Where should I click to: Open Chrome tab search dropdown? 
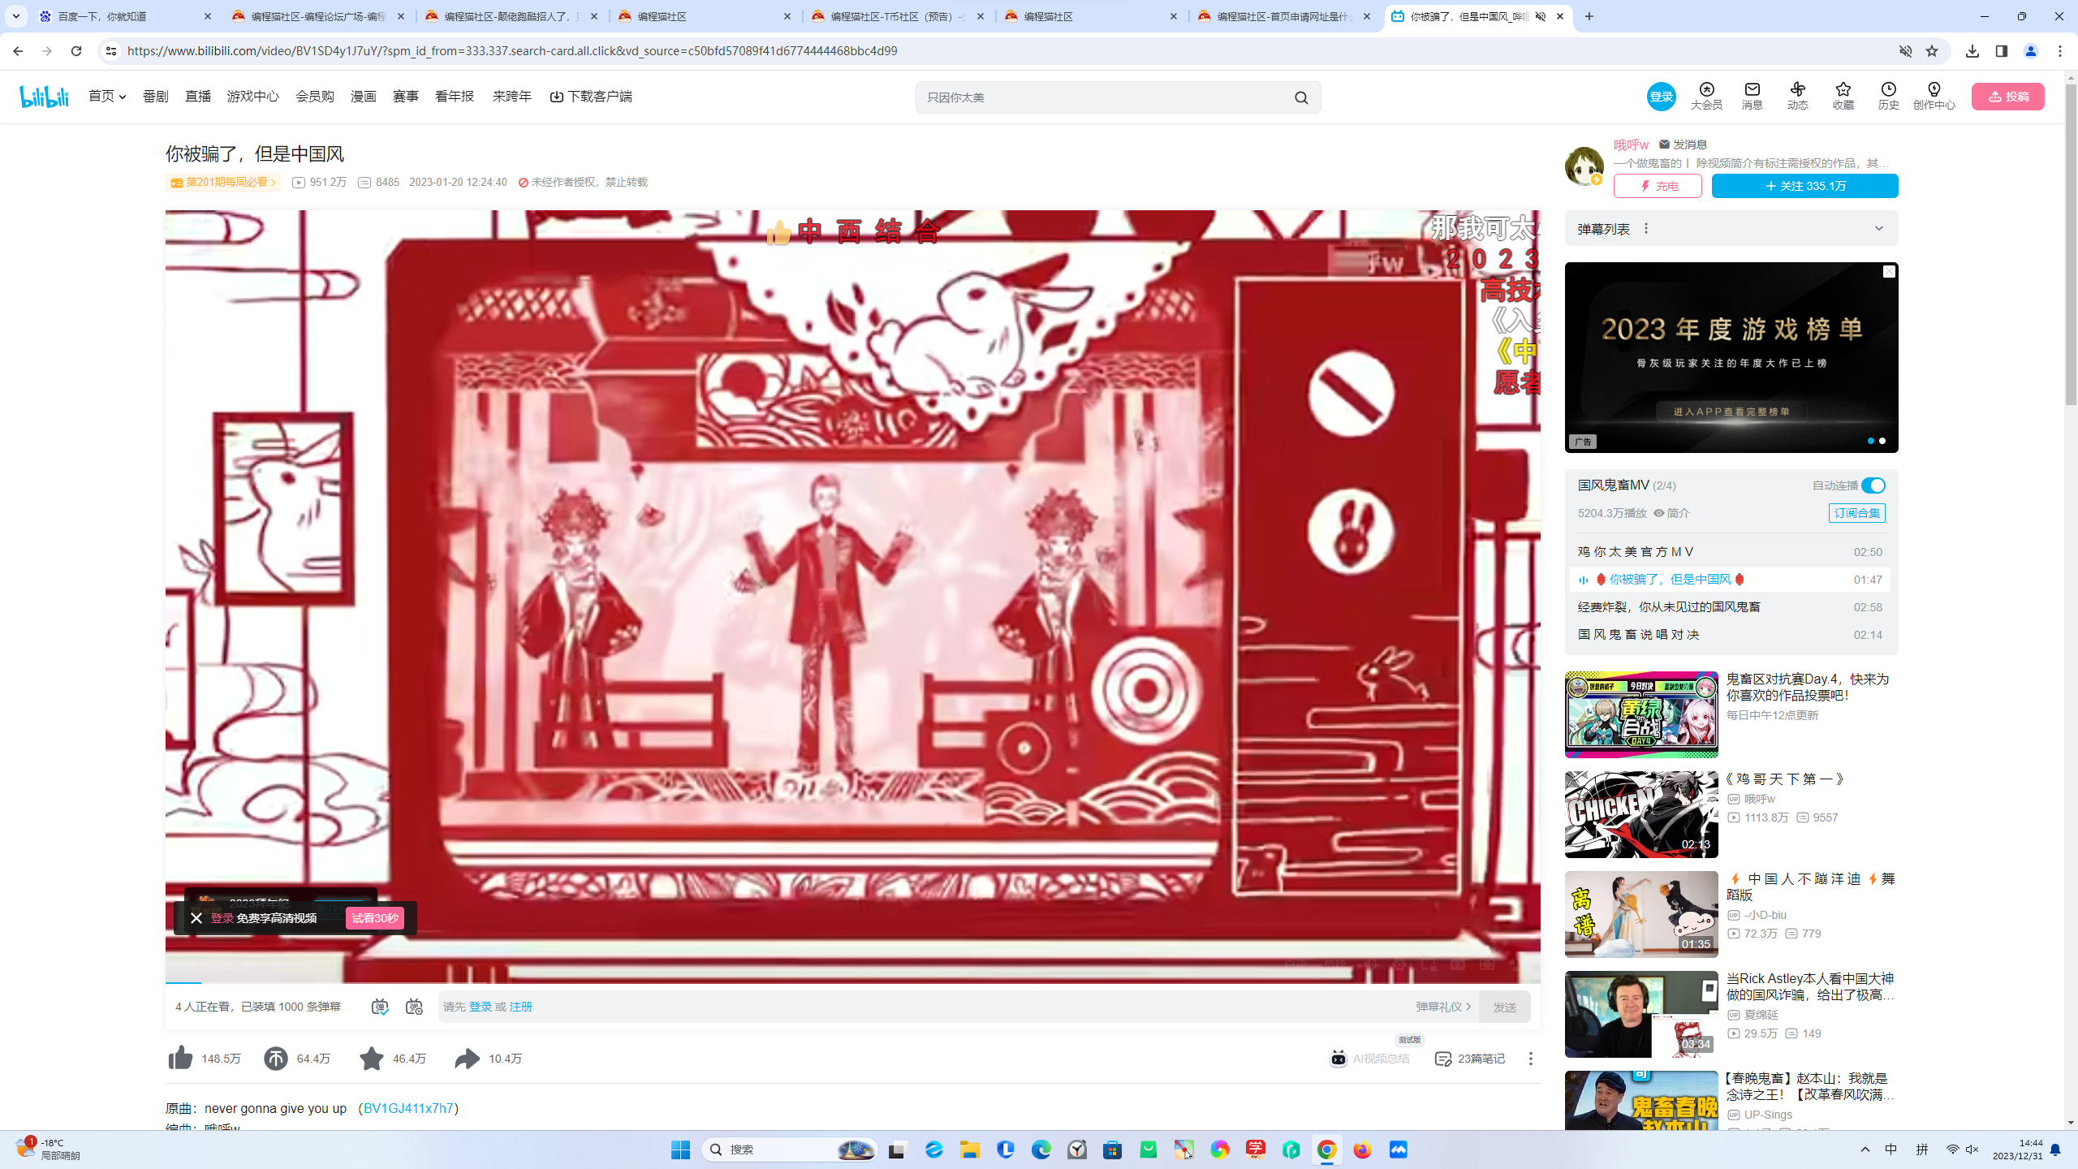point(16,16)
